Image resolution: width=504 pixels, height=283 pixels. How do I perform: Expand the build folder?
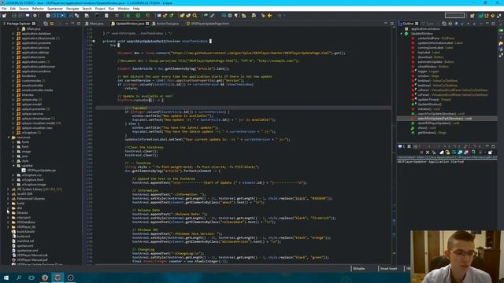point(9,203)
